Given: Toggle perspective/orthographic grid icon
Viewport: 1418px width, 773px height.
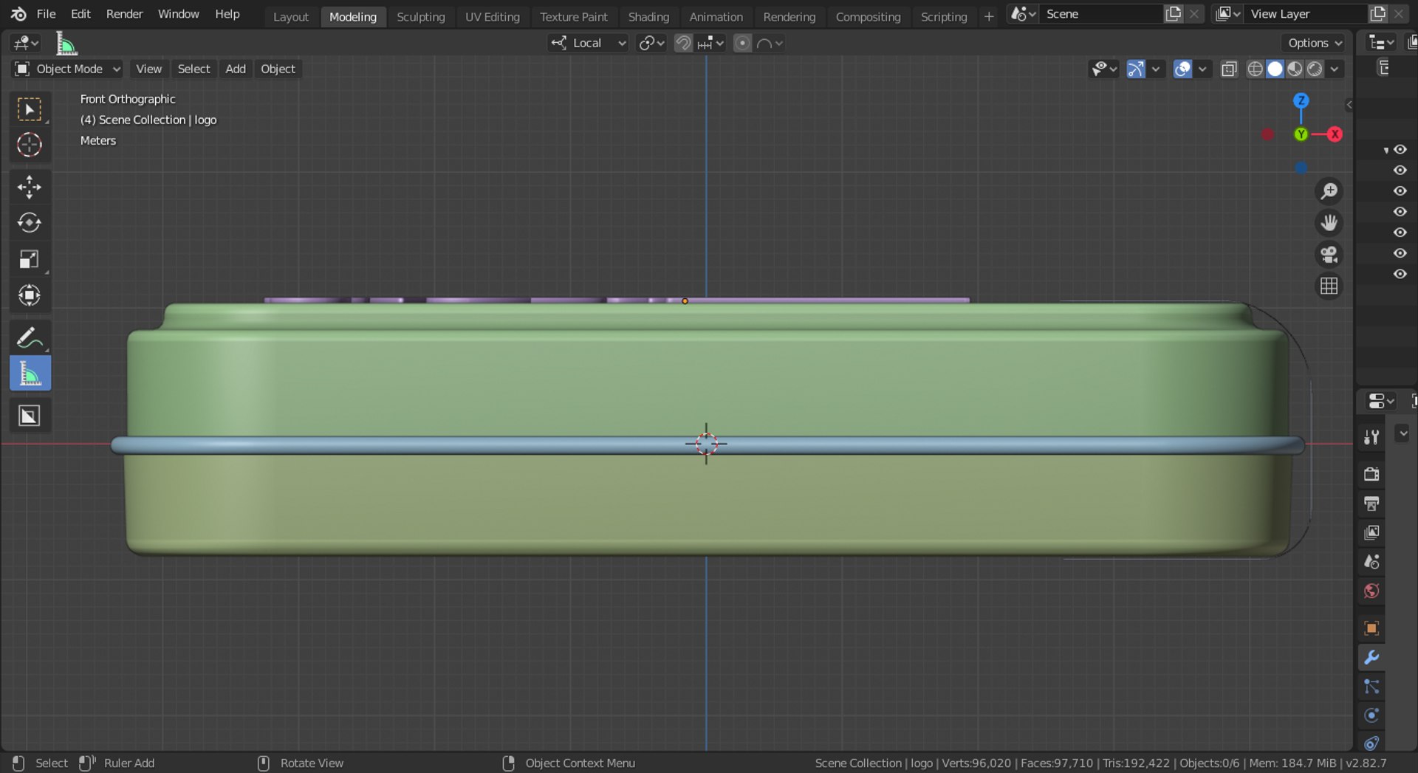Looking at the screenshot, I should [x=1329, y=286].
